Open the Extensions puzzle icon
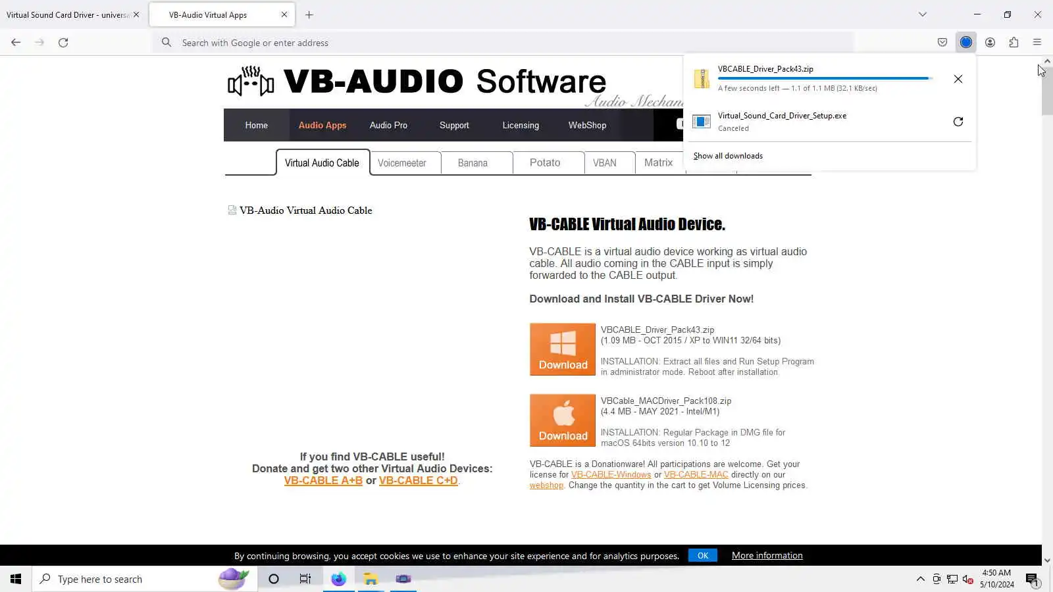Image resolution: width=1053 pixels, height=592 pixels. click(1014, 43)
